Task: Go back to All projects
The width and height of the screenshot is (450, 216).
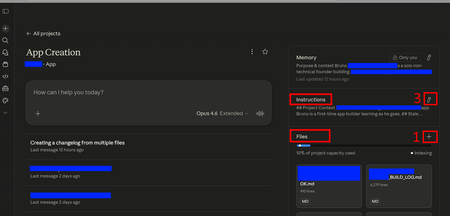Action: [x=43, y=33]
